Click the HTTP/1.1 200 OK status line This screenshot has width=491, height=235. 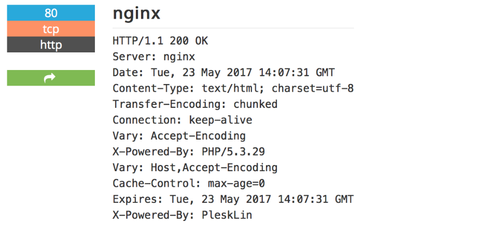click(160, 40)
